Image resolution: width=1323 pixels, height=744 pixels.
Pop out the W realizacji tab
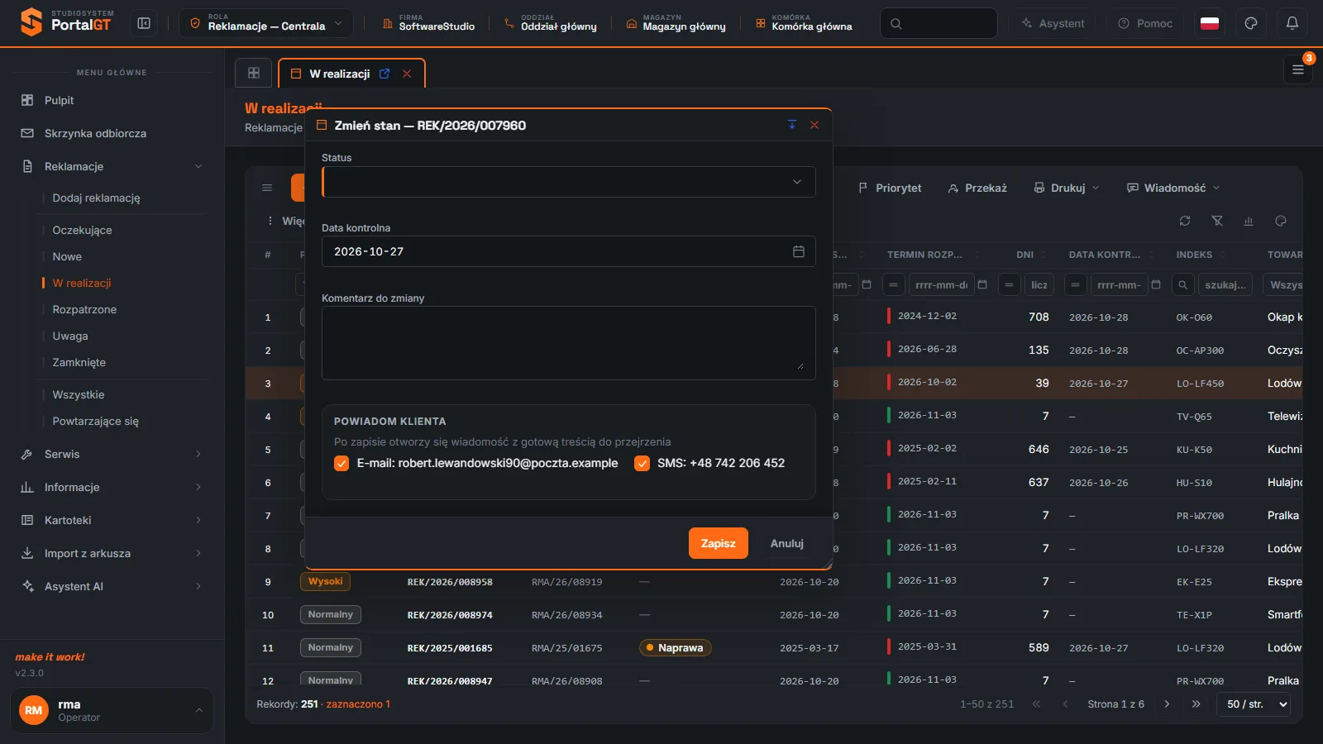(384, 74)
